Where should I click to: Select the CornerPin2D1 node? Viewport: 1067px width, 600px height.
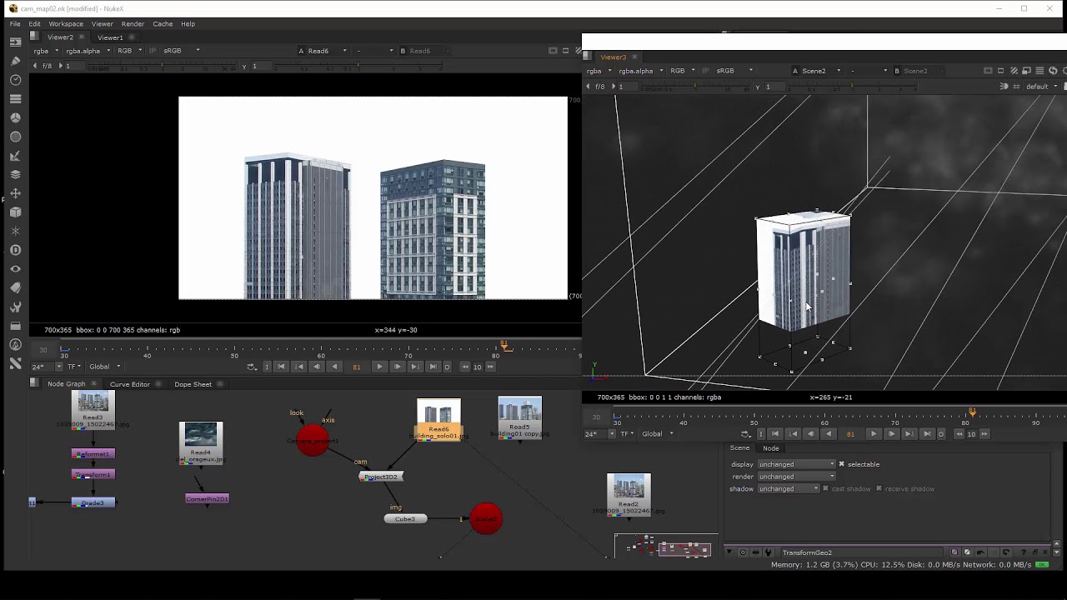tap(207, 499)
